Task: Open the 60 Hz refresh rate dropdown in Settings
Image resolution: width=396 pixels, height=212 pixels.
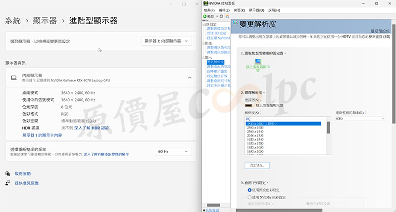Action: click(173, 152)
